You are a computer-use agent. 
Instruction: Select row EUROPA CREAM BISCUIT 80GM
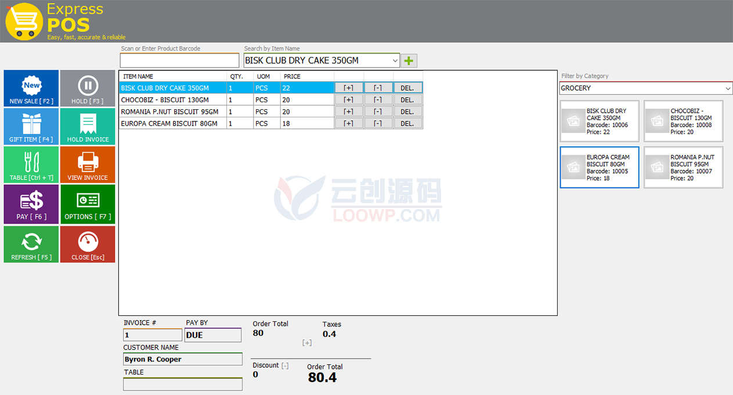tap(271, 123)
